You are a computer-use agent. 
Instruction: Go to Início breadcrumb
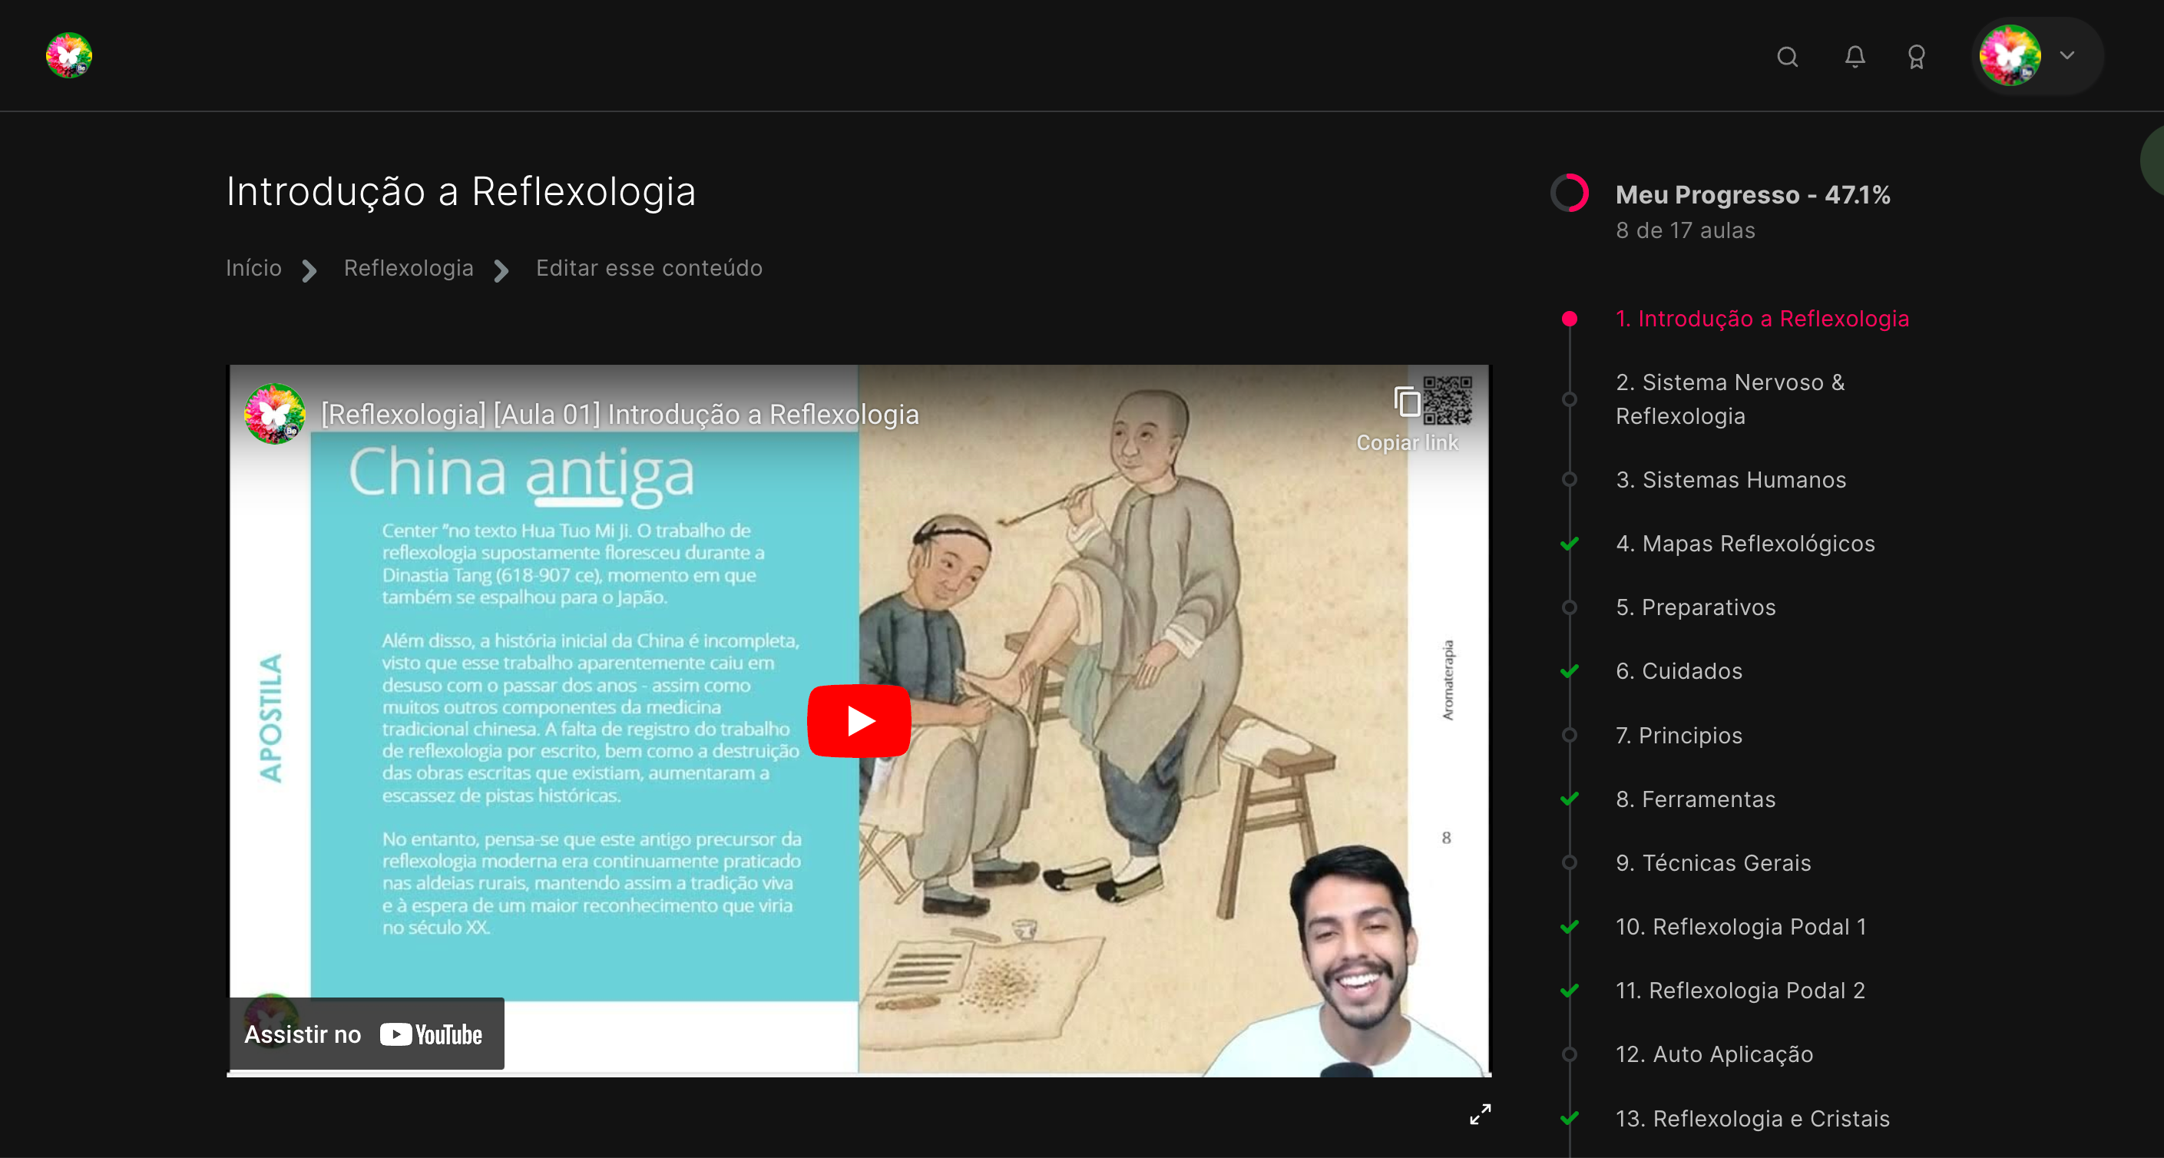[253, 268]
